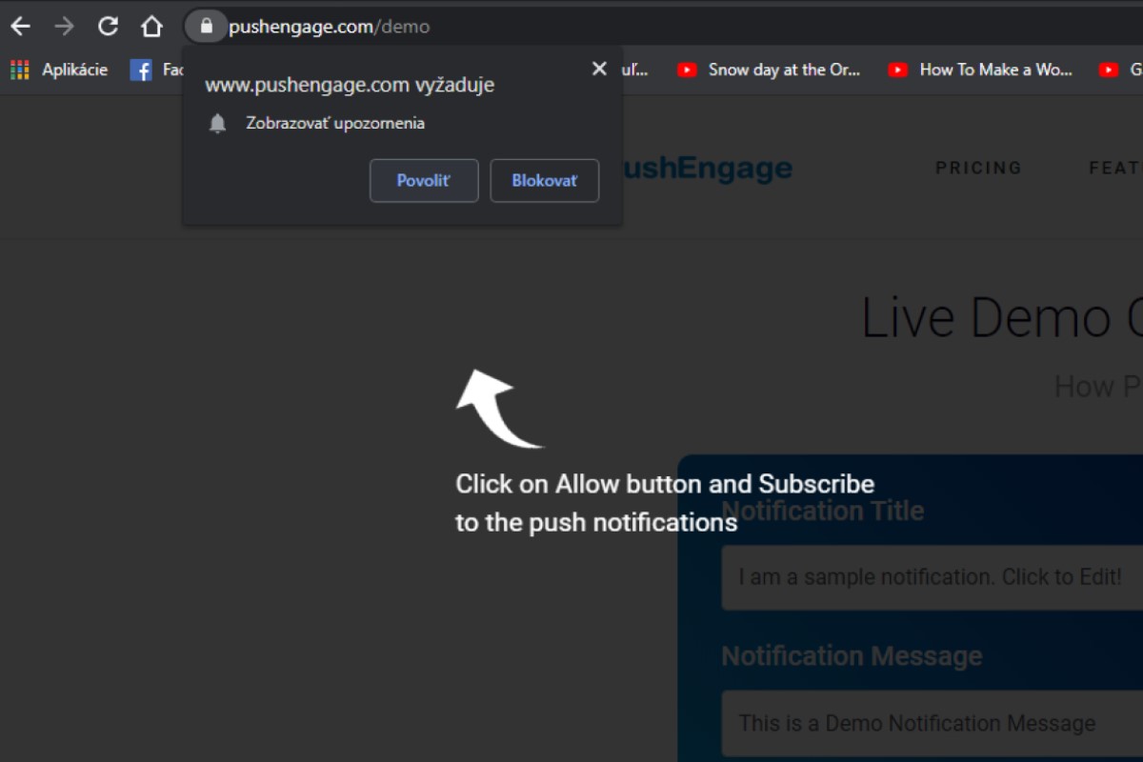Open the Aplikácie apps grid icon

pos(19,70)
